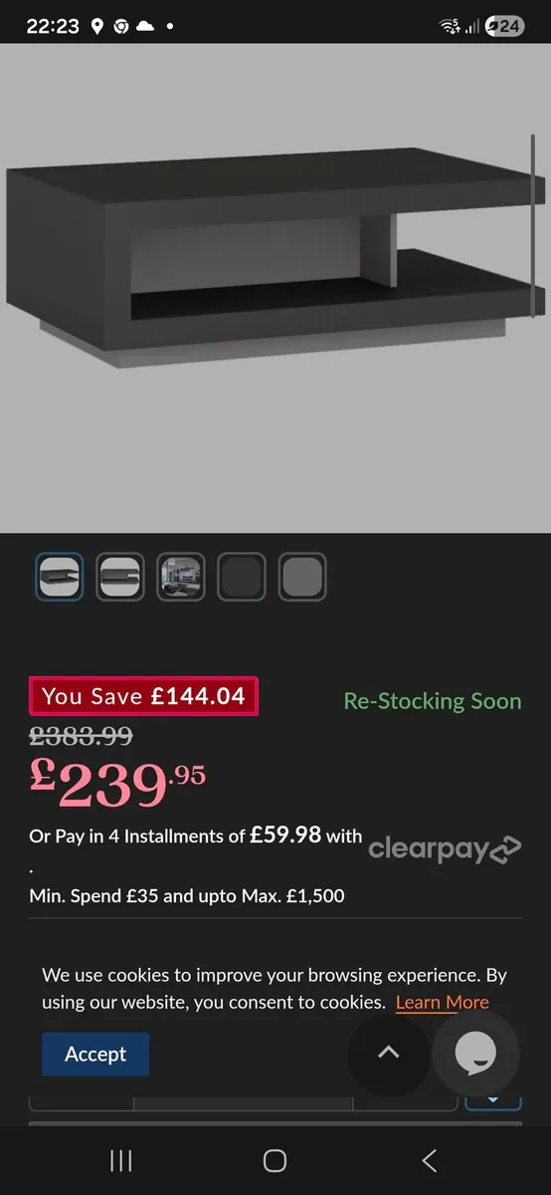
Task: Tap the You Save £144.04 badge
Action: [x=144, y=696]
